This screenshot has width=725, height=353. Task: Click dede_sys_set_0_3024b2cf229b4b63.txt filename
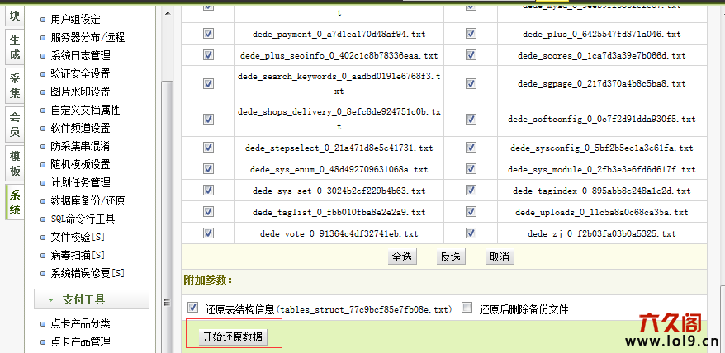pos(339,191)
